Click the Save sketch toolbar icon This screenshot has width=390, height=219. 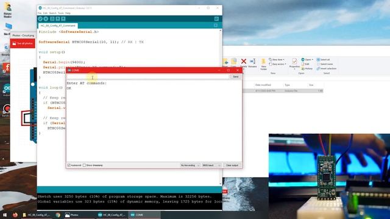tap(63, 19)
